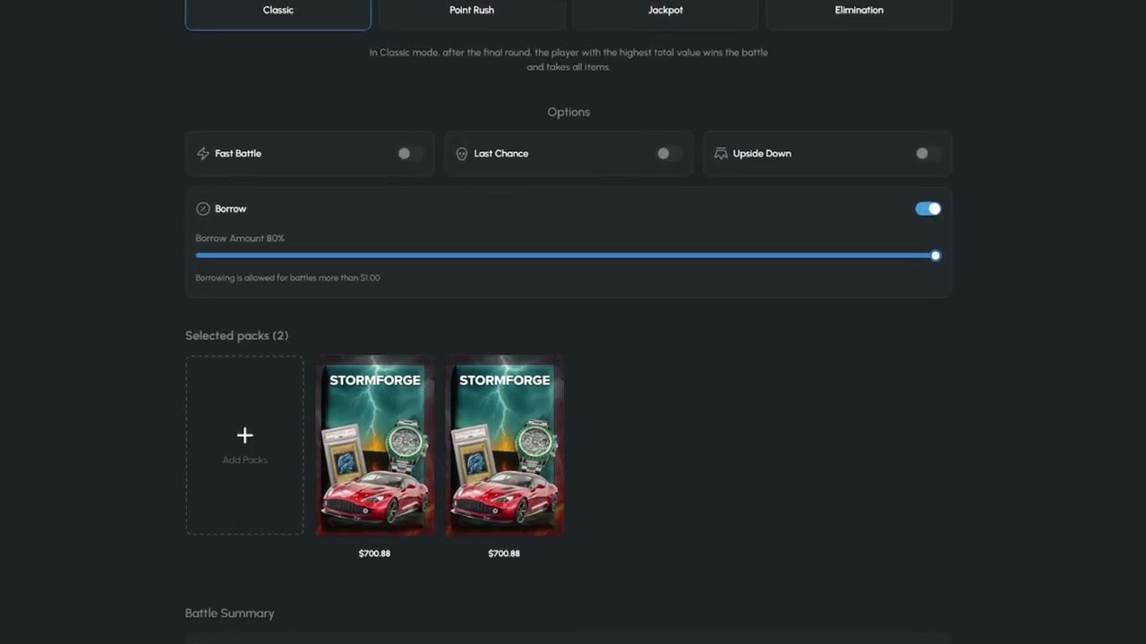1146x644 pixels.
Task: Click the Fast Battle label
Action: [x=238, y=154]
